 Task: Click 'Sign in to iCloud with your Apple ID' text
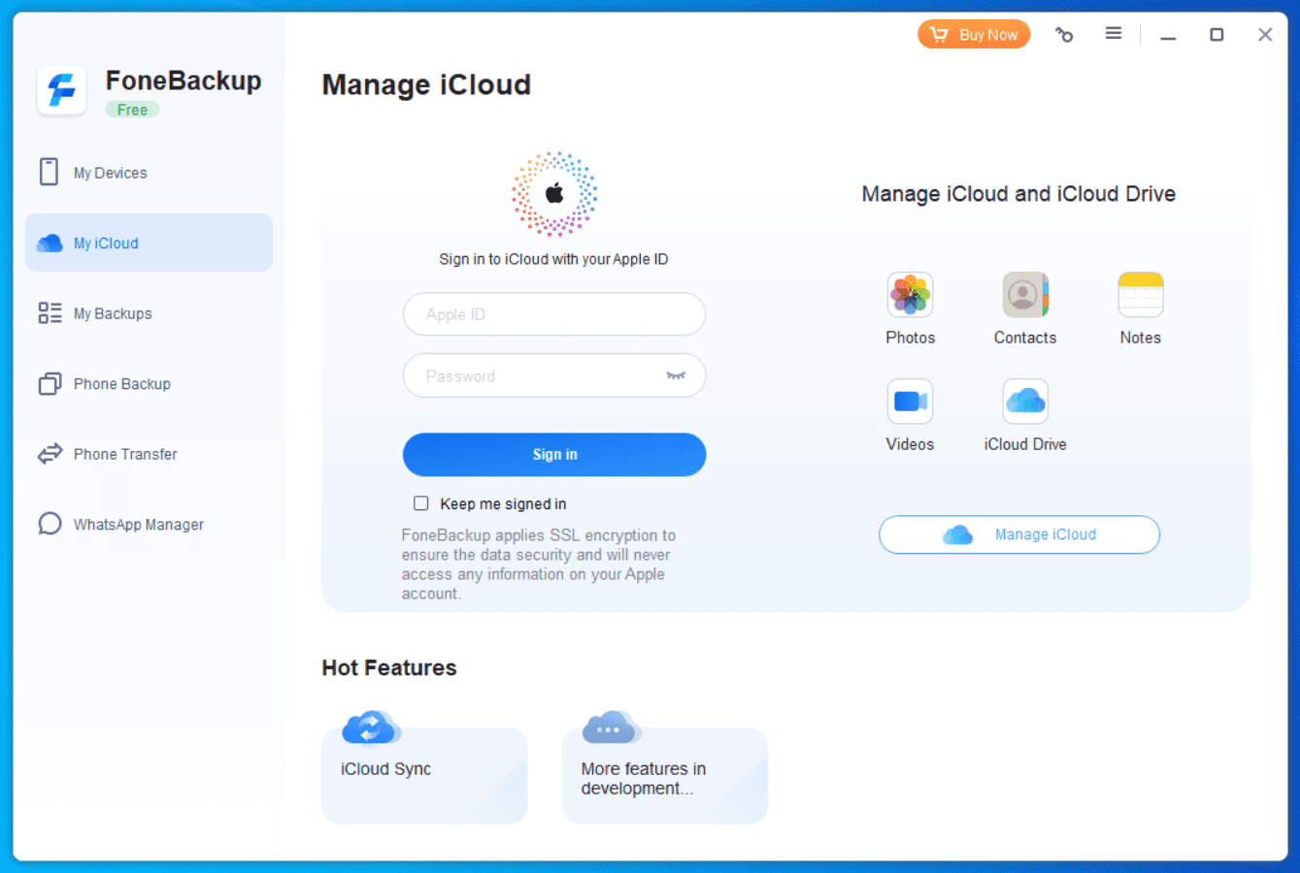pos(553,259)
